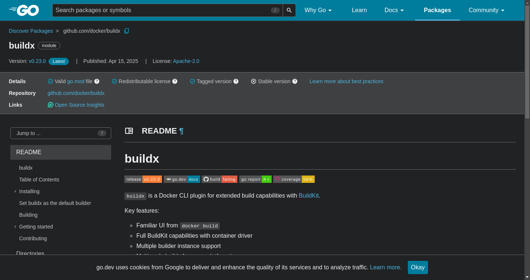Select README in the sidebar
This screenshot has width=530, height=280.
click(x=61, y=152)
